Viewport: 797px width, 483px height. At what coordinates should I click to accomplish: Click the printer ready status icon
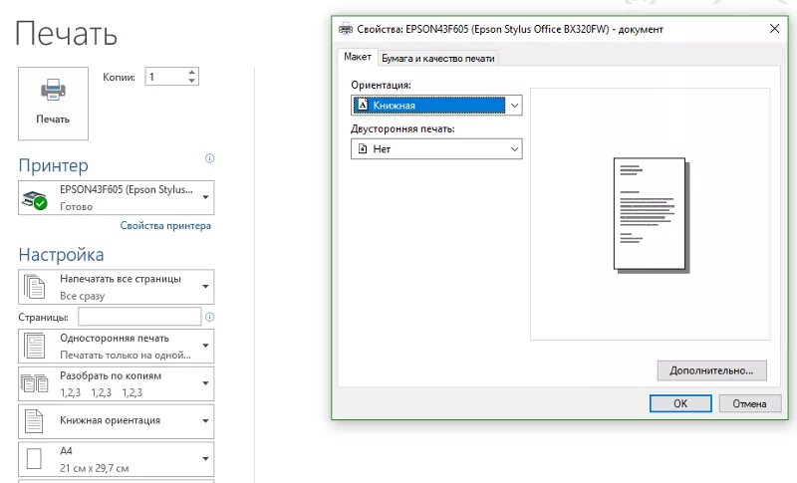[x=35, y=200]
